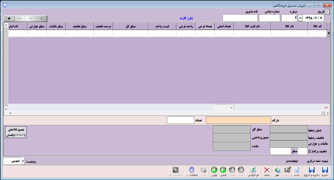Viewport: 334px width, 180px height.
Task: Click the Cancel (لغو) icon
Action: [277, 170]
